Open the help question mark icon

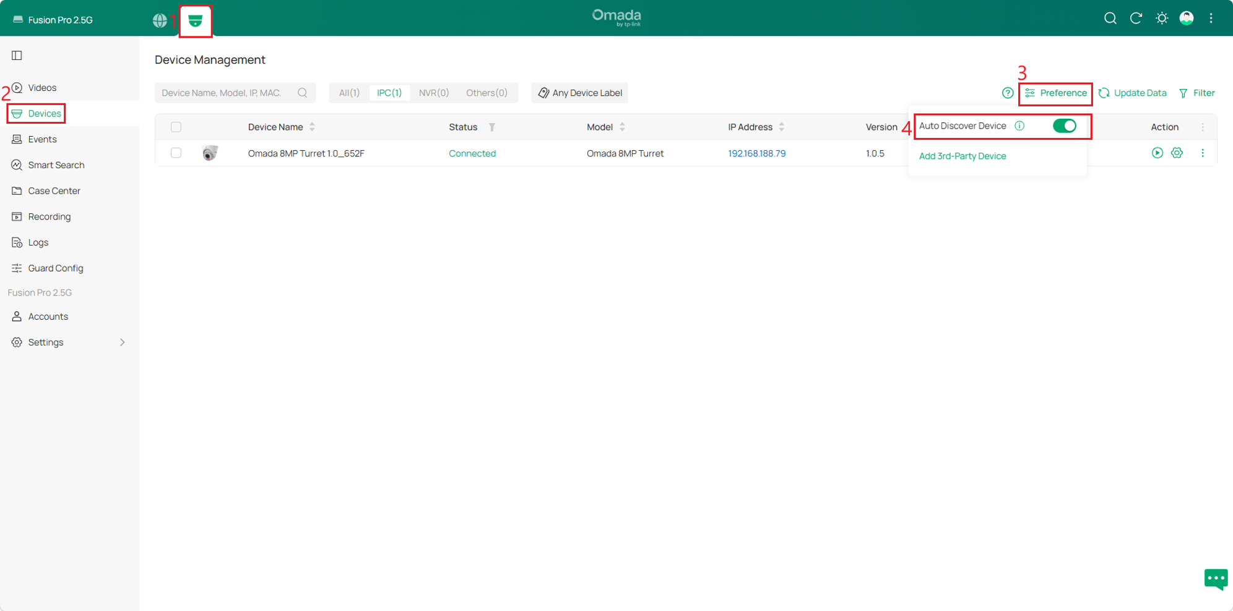point(1008,93)
